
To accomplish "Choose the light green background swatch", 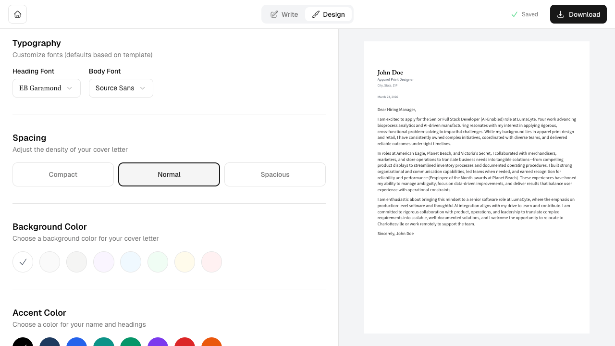I will point(158,262).
